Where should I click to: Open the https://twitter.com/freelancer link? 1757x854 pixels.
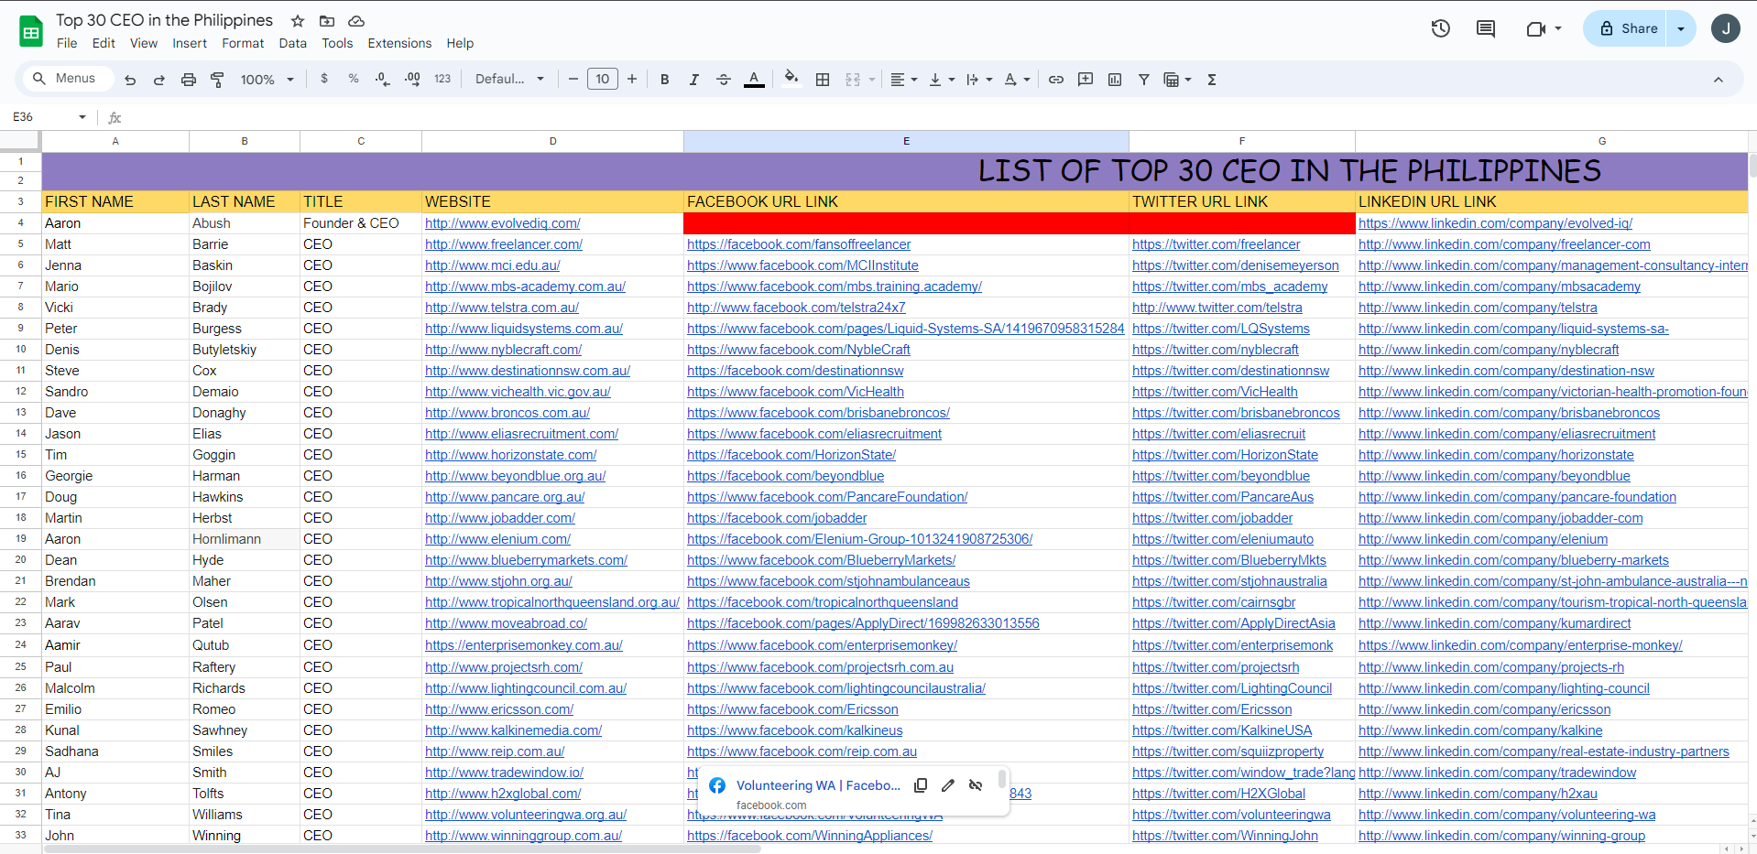point(1217,244)
